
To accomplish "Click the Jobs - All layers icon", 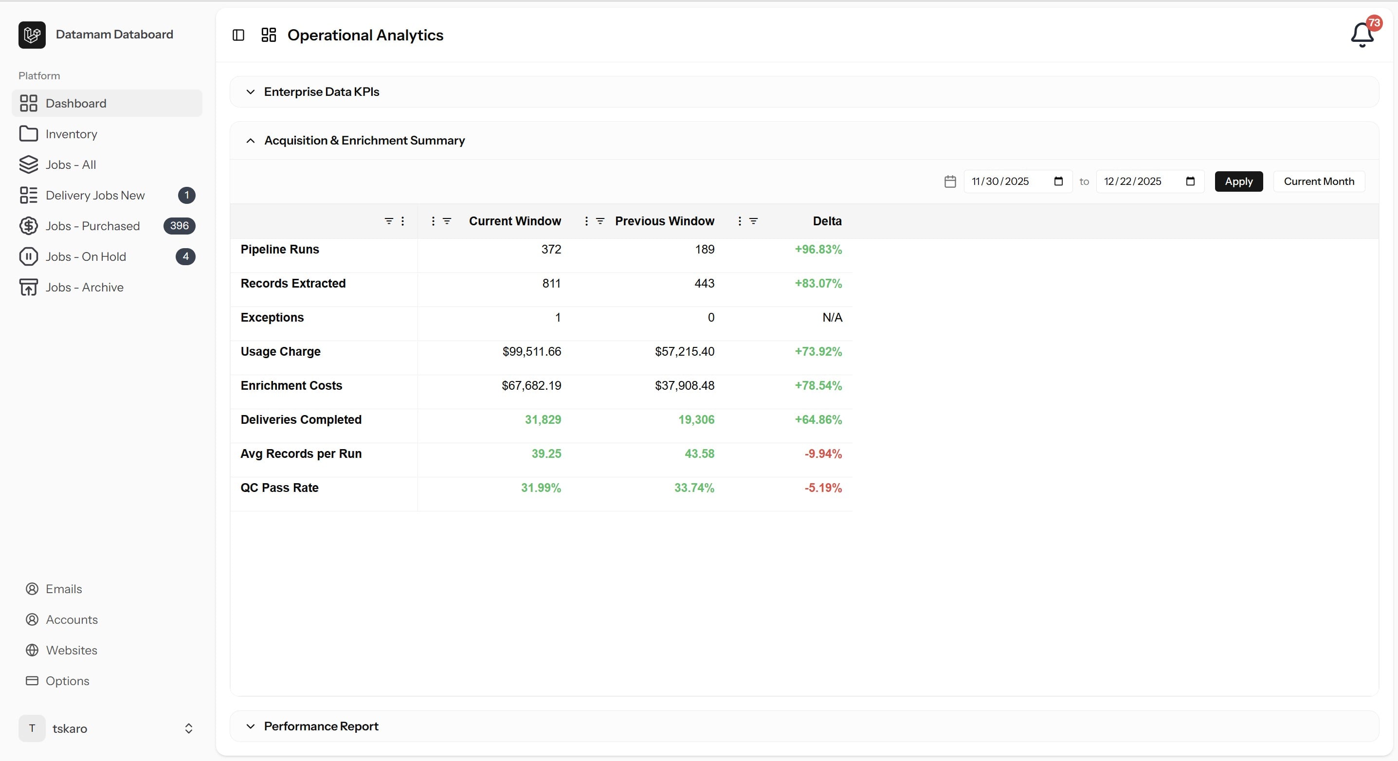I will coord(28,164).
